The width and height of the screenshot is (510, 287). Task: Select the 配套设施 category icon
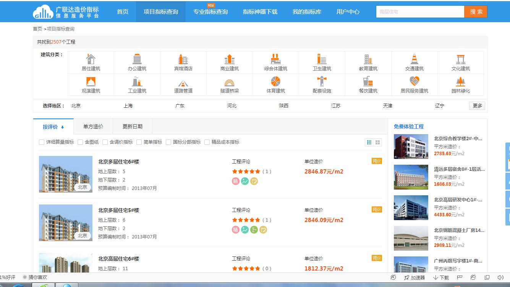(322, 81)
